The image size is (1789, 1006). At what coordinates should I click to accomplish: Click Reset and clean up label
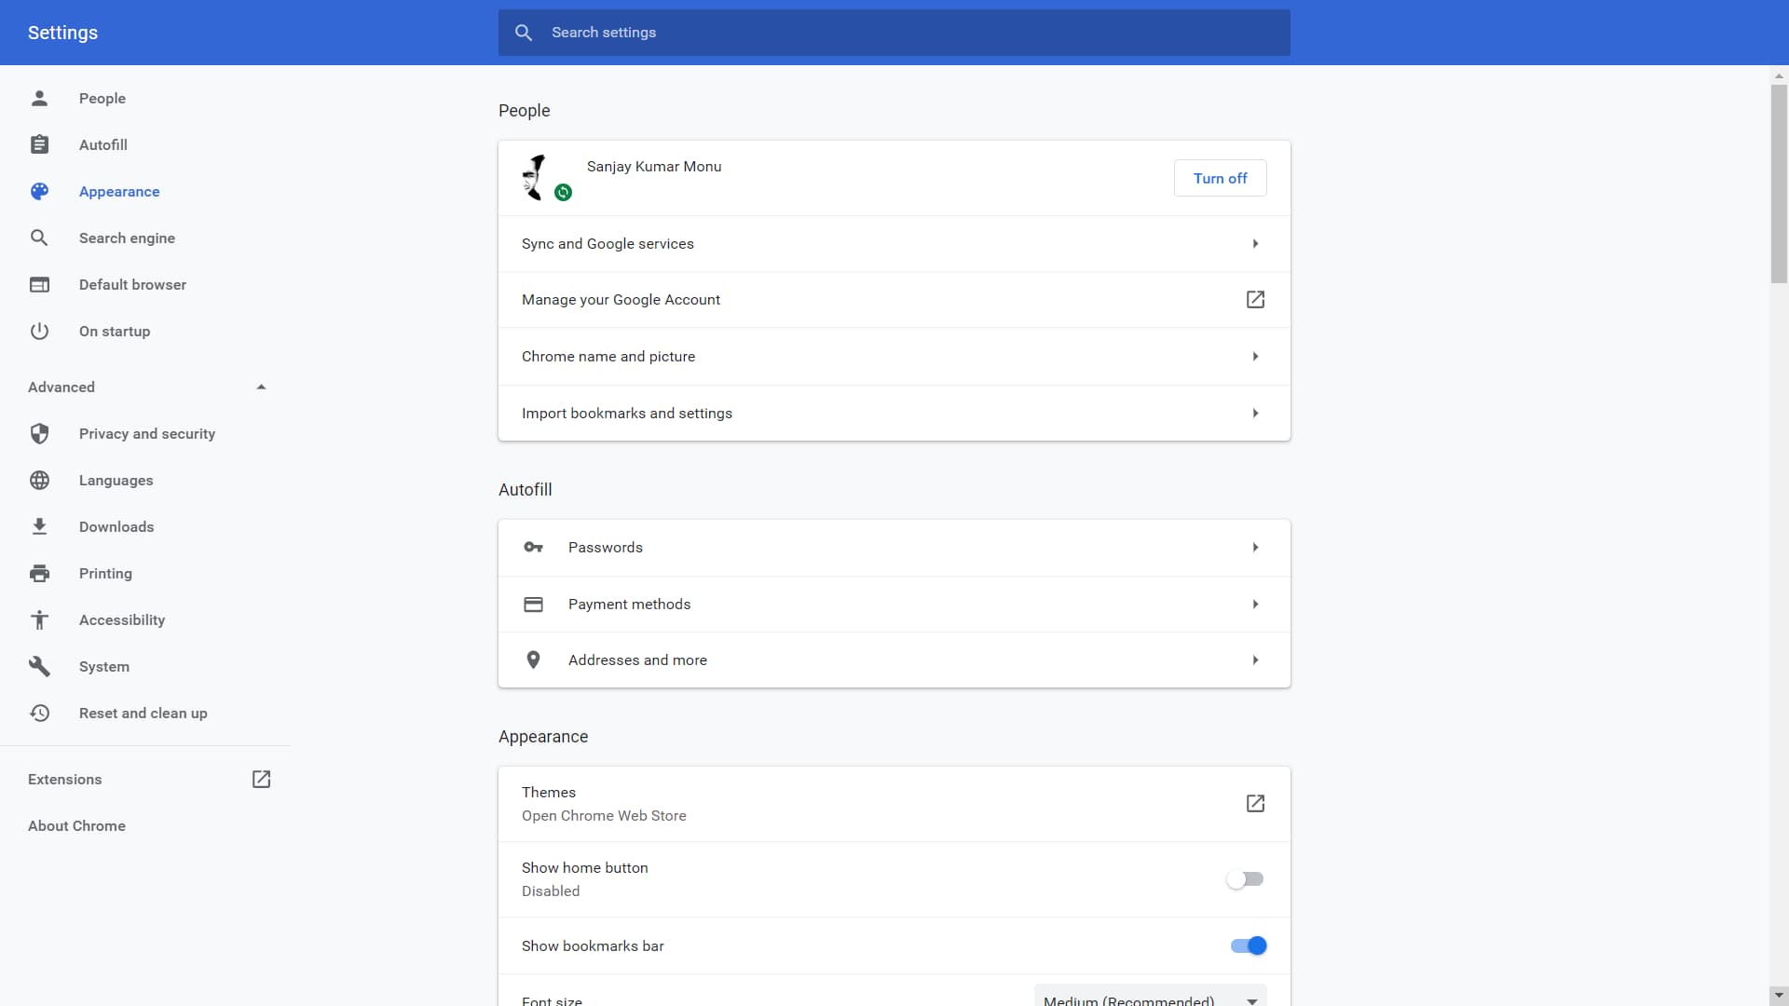pyautogui.click(x=143, y=713)
